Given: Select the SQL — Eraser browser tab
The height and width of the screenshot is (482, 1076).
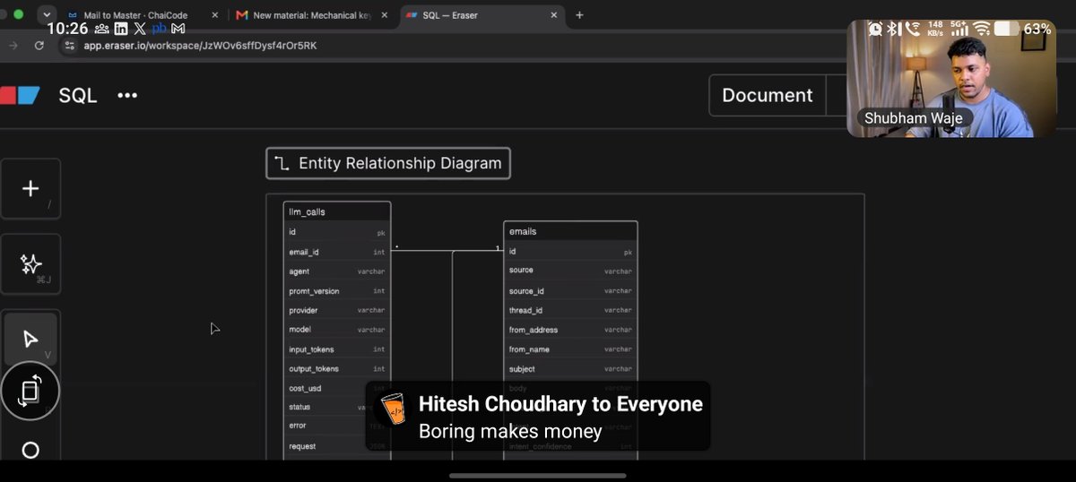Looking at the screenshot, I should [x=482, y=15].
